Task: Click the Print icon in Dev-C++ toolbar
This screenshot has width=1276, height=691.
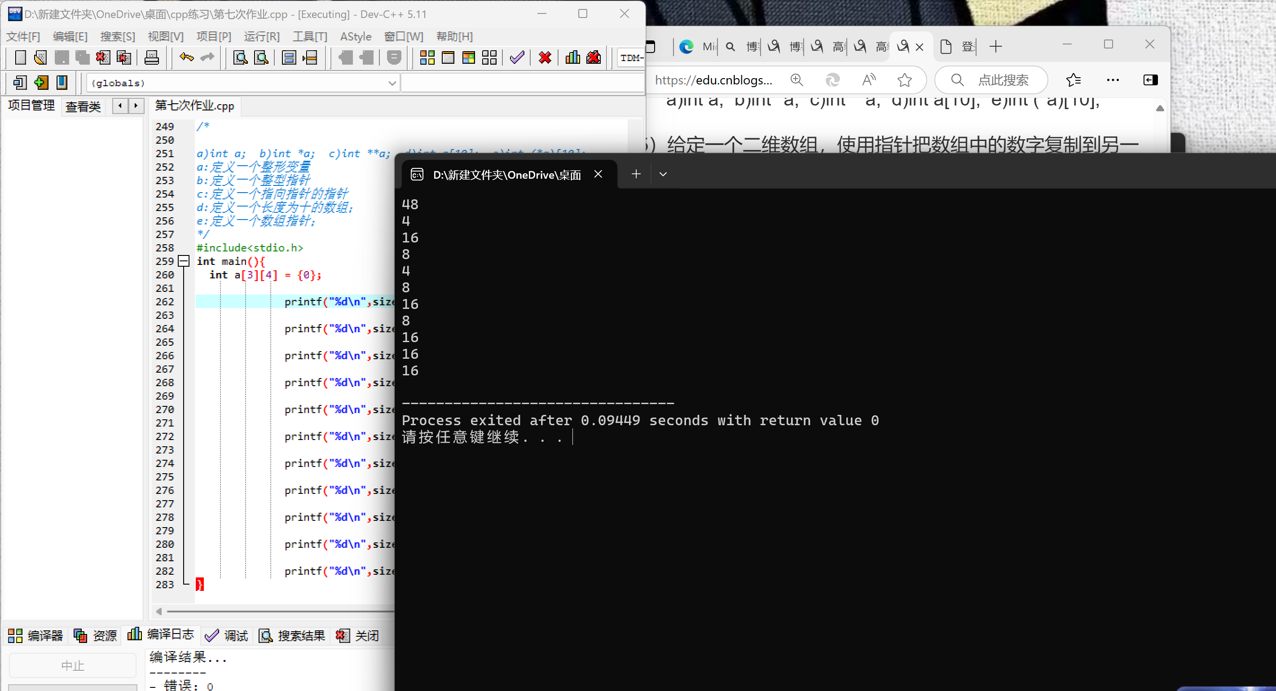Action: tap(152, 57)
